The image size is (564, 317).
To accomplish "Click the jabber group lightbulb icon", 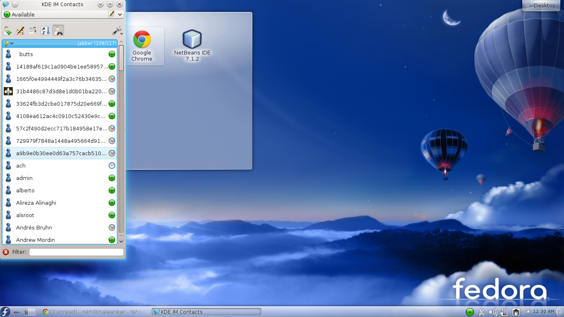I will (x=7, y=43).
